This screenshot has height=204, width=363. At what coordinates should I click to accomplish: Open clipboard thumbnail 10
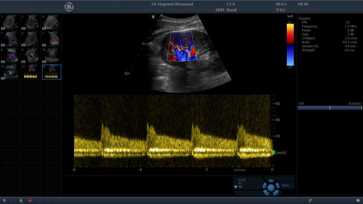51,55
